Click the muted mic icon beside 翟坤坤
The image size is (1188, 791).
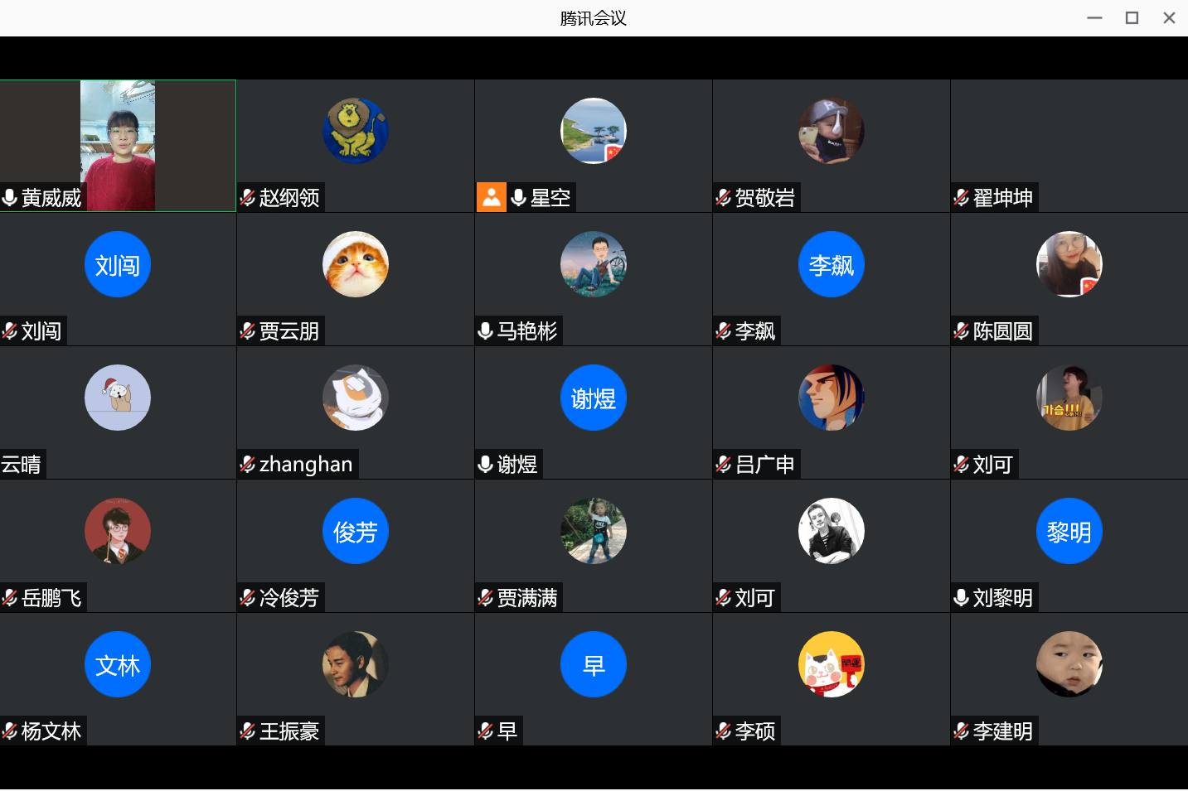pos(962,197)
